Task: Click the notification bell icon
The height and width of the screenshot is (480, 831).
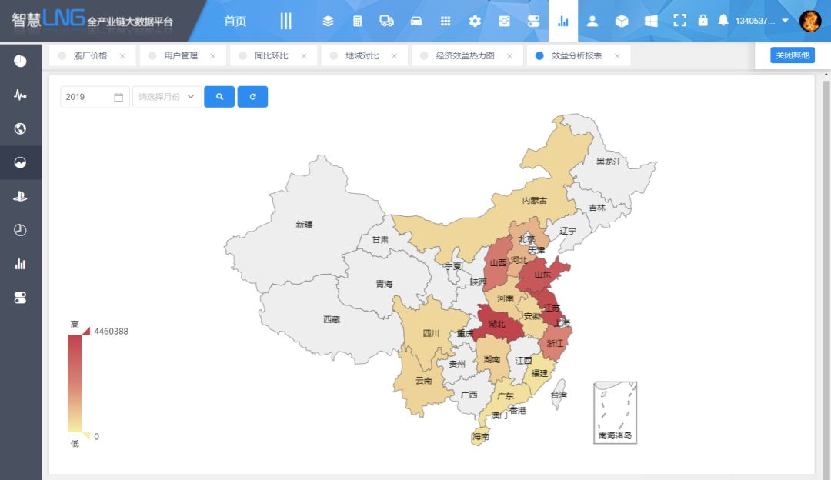Action: pos(723,20)
